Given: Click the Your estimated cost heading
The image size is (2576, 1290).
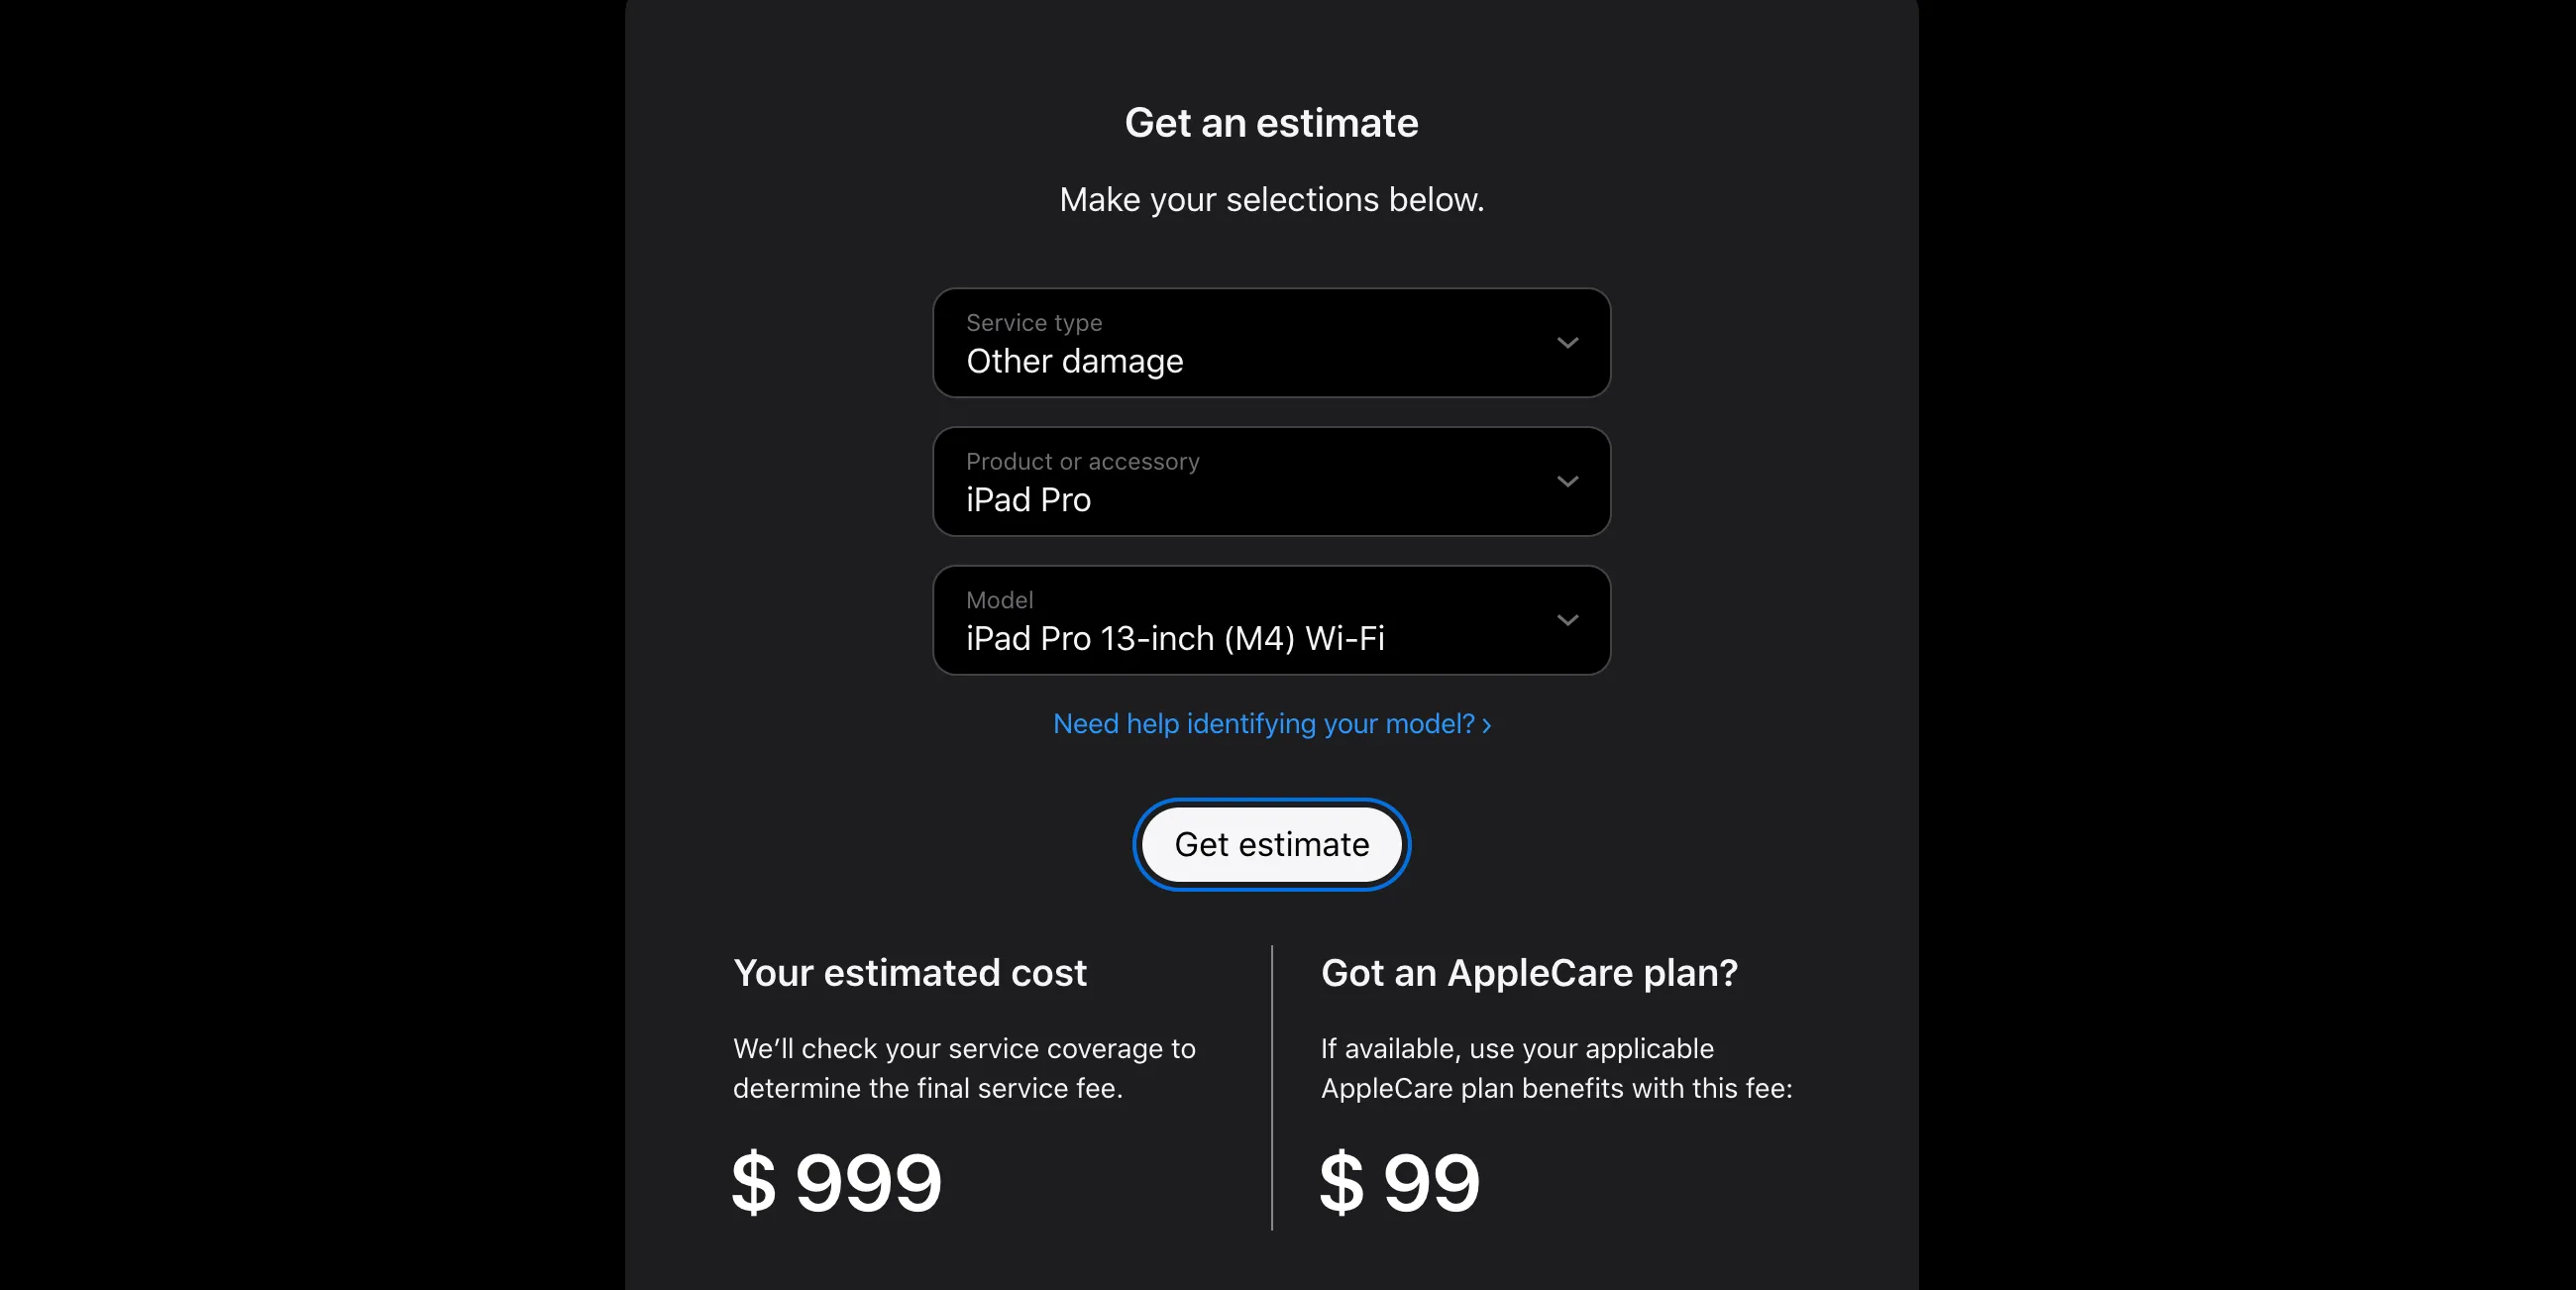Looking at the screenshot, I should 910,973.
